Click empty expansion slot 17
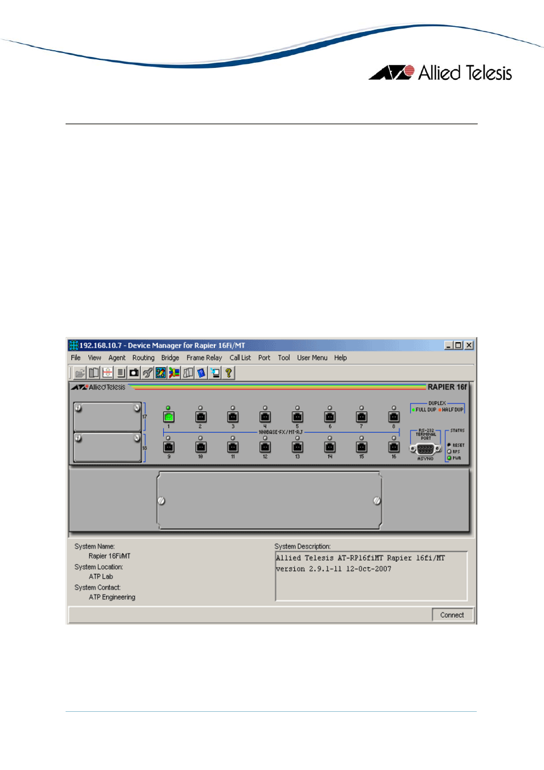 pos(107,417)
